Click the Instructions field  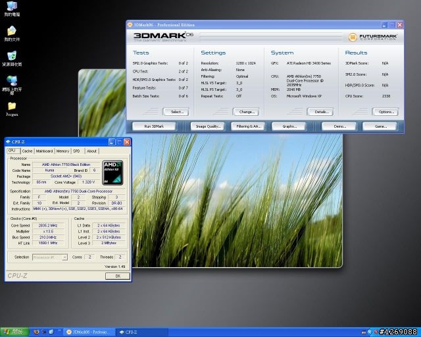click(x=79, y=209)
